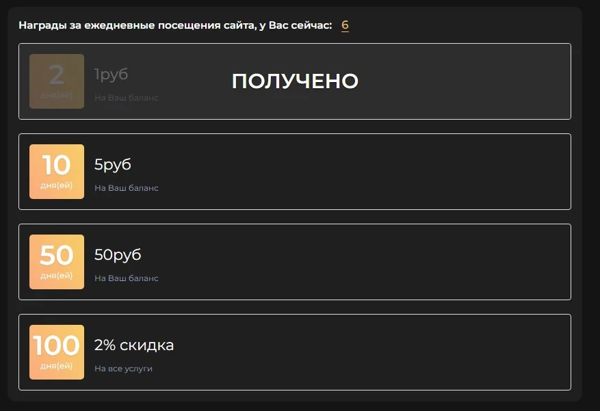Select the 5руб reward title

click(113, 165)
